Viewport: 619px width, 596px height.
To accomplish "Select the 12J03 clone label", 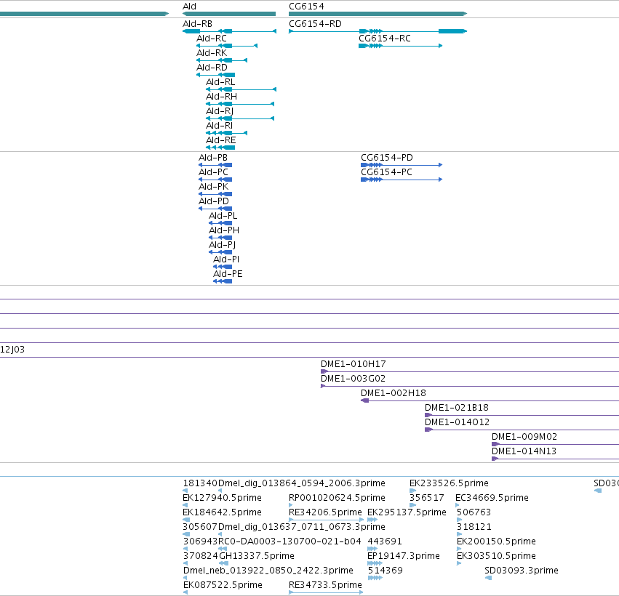I will pyautogui.click(x=12, y=350).
